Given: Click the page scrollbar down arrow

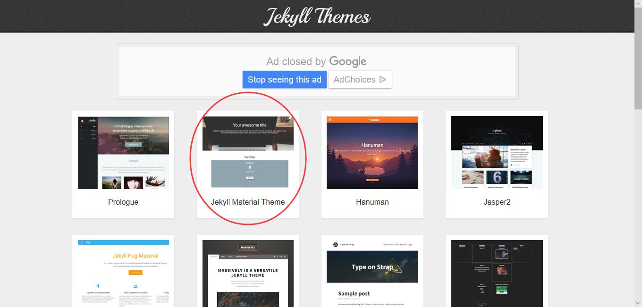Looking at the screenshot, I should (638, 303).
